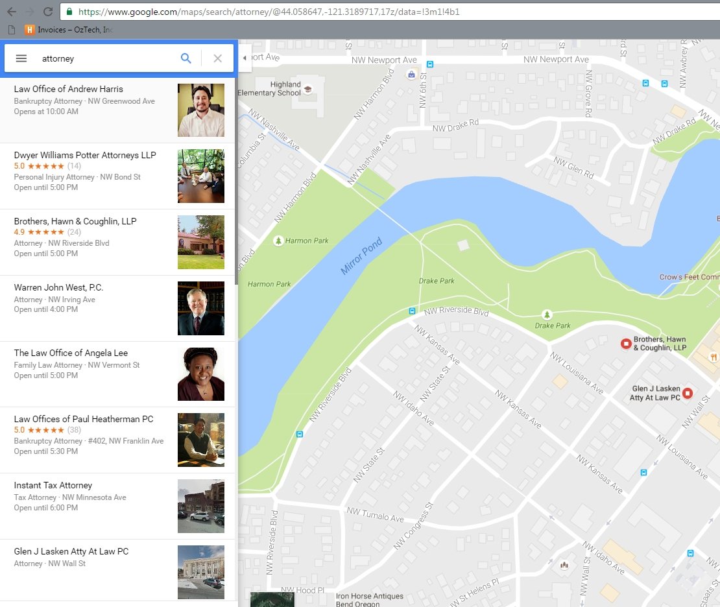720x607 pixels.
Task: Open the Invoices – OzTech bookmark
Action: point(69,30)
